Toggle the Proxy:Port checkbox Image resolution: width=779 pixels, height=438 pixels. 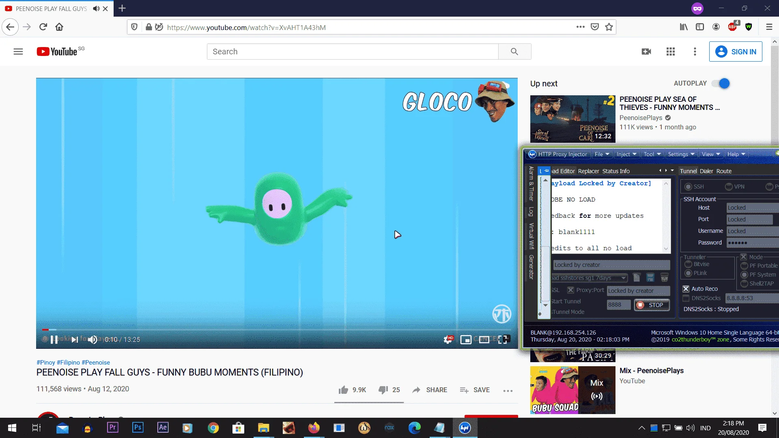point(570,290)
